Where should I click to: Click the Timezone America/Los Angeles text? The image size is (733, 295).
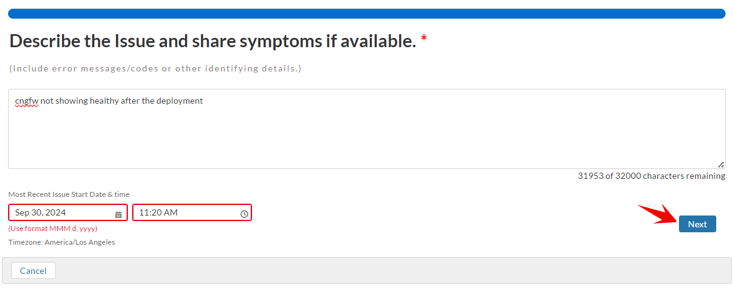pos(61,242)
